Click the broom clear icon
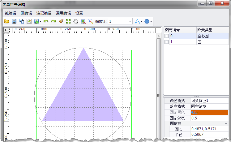The width and height of the screenshot is (231, 142). click(61, 21)
